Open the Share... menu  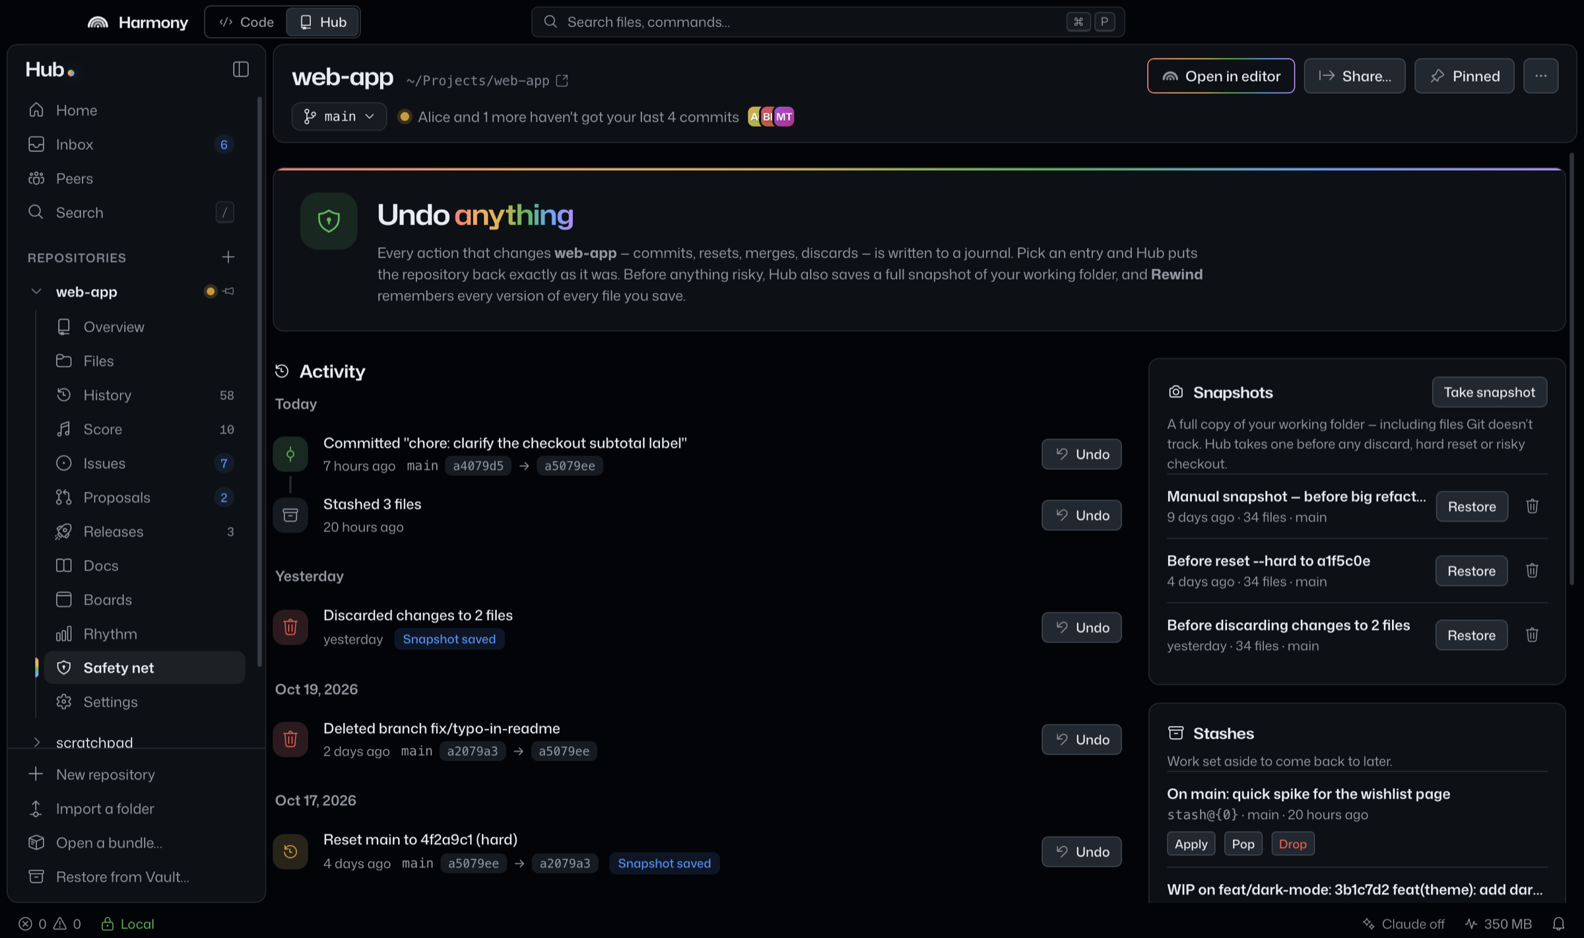click(1354, 76)
